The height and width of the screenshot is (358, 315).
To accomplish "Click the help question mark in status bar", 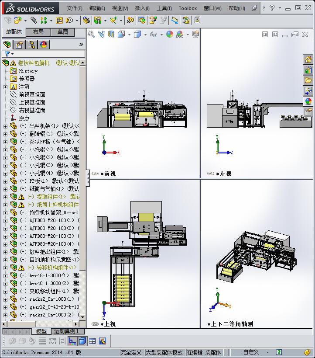I will pyautogui.click(x=279, y=352).
